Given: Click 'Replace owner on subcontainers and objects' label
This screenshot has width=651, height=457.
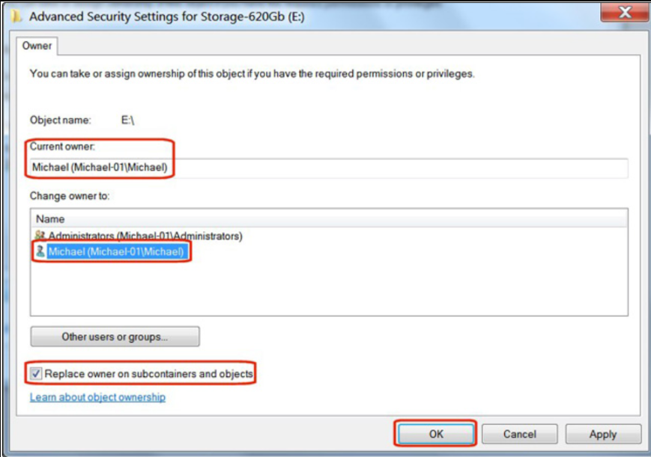Looking at the screenshot, I should coord(149,373).
